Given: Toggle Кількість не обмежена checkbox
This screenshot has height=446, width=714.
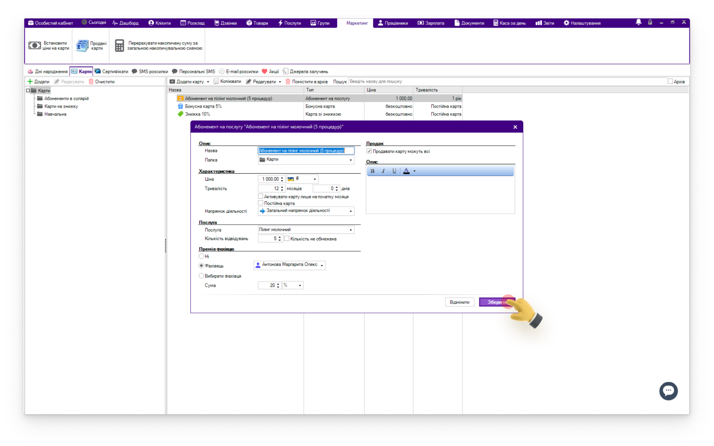Looking at the screenshot, I should [x=287, y=239].
